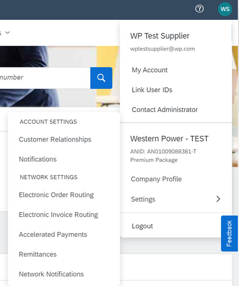The height and width of the screenshot is (286, 239).
Task: Open My Account
Action: 150,70
